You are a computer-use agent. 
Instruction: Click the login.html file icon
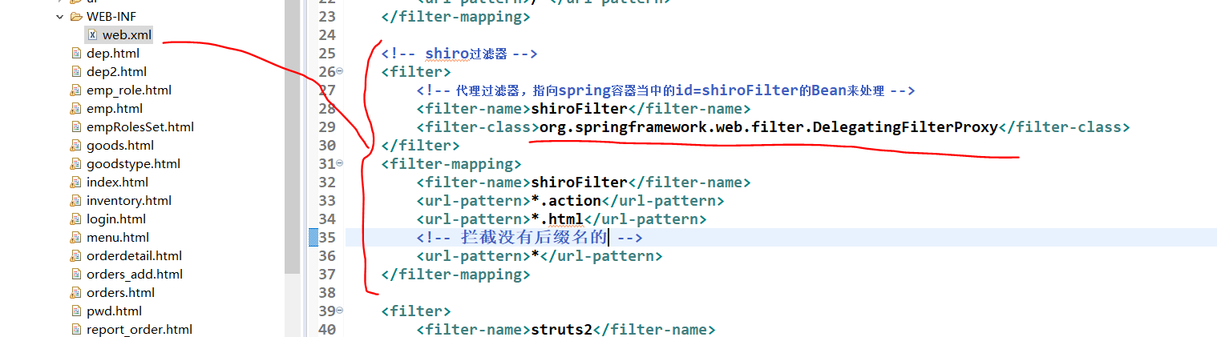point(76,219)
